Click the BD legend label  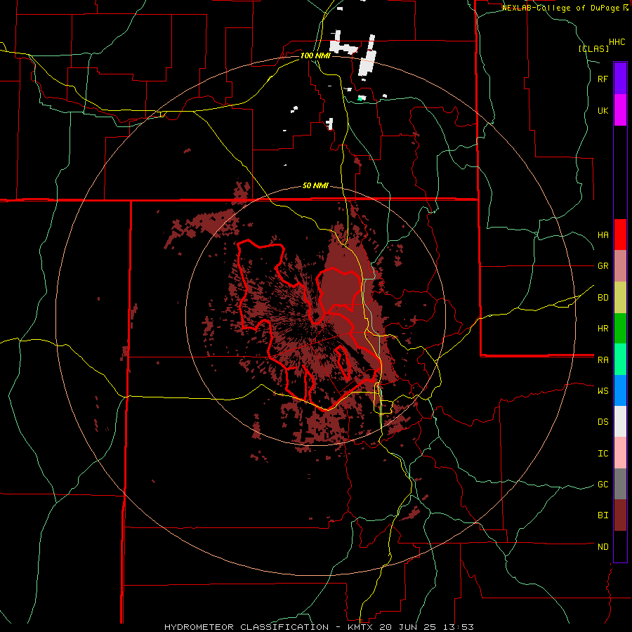603,298
